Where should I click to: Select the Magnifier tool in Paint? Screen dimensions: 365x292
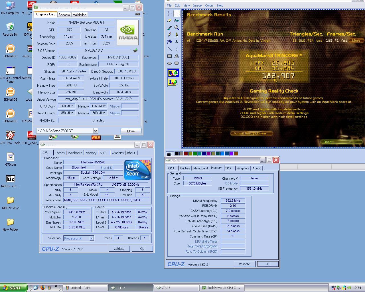177,28
